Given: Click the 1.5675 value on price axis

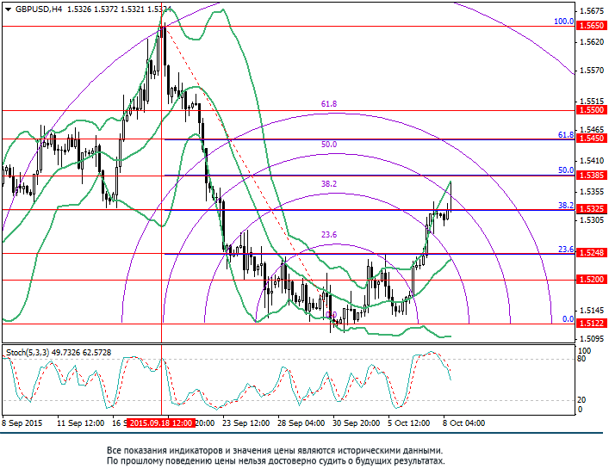Looking at the screenshot, I should coord(592,11).
